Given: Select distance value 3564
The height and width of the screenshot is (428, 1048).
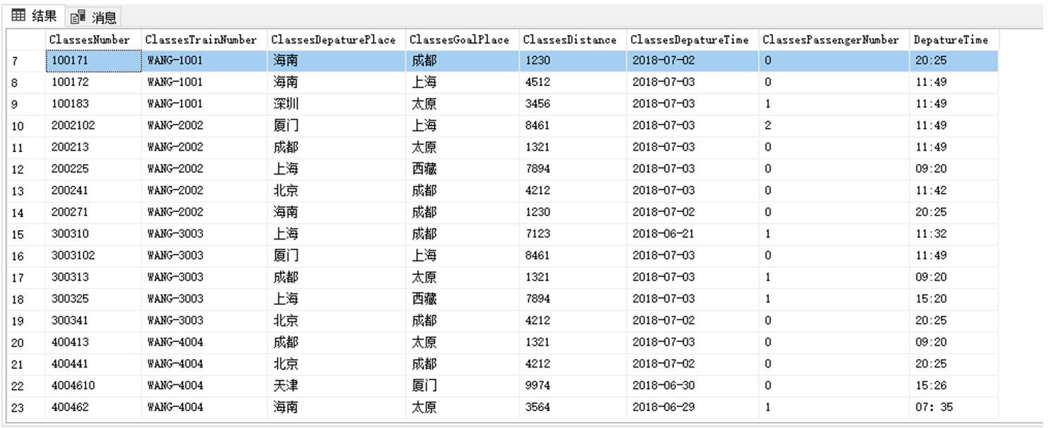Looking at the screenshot, I should pyautogui.click(x=573, y=408).
